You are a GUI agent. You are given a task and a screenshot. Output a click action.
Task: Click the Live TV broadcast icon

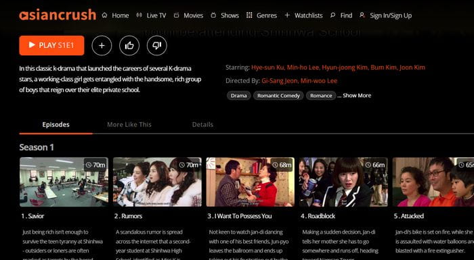(139, 15)
